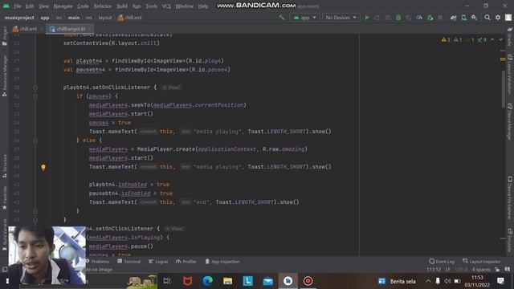Open the Resource Manager sidebar tab
Image resolution: width=514 pixels, height=289 pixels.
(x=4, y=76)
